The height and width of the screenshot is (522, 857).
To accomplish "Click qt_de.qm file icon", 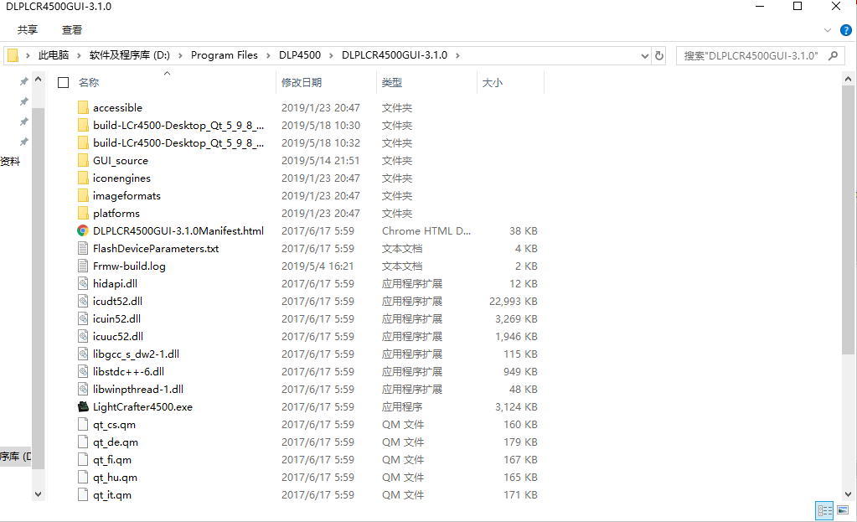I will (x=83, y=442).
